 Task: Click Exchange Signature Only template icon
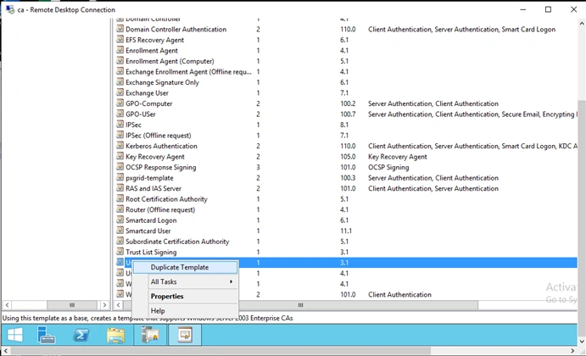120,82
